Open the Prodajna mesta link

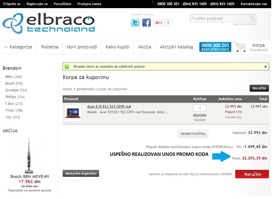pyautogui.click(x=89, y=4)
